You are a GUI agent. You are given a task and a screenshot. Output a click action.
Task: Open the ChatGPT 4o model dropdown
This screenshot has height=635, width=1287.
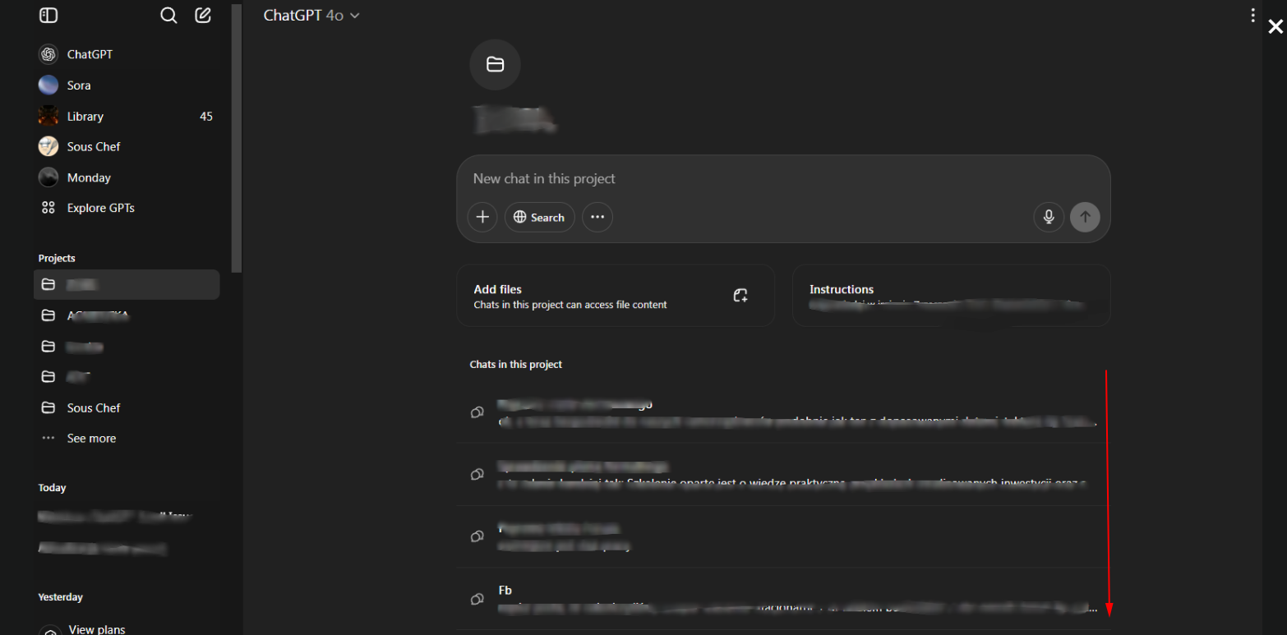[x=311, y=16]
